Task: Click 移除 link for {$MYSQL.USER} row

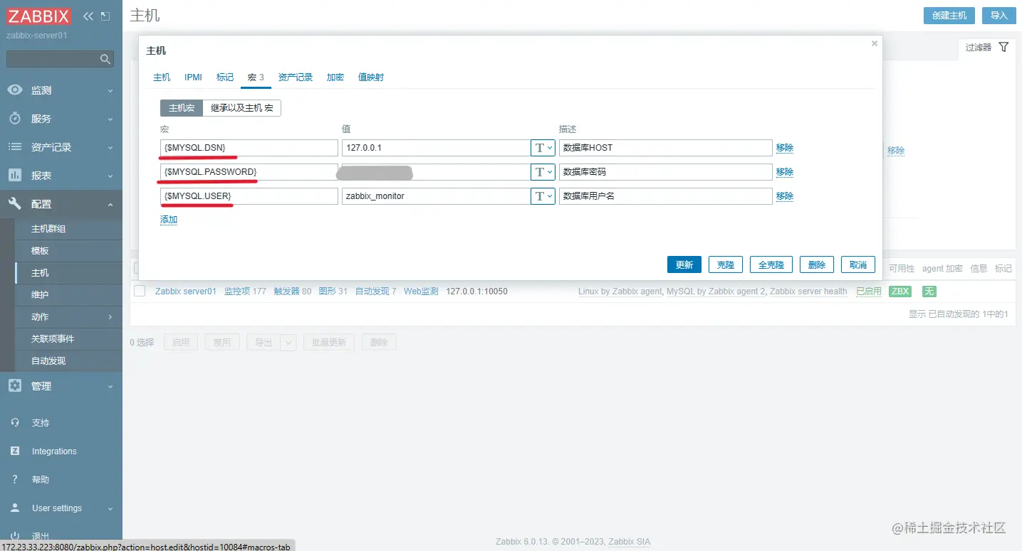Action: [x=785, y=196]
